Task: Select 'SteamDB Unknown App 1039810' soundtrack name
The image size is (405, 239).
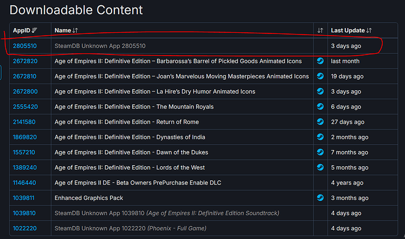Action: (167, 213)
